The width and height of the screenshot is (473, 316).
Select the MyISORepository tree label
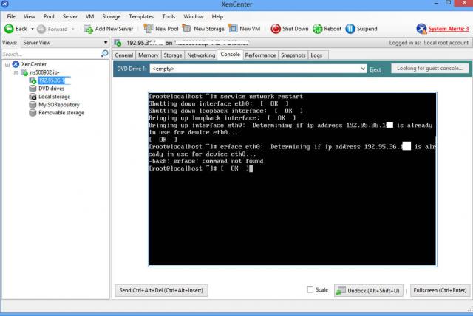[59, 105]
